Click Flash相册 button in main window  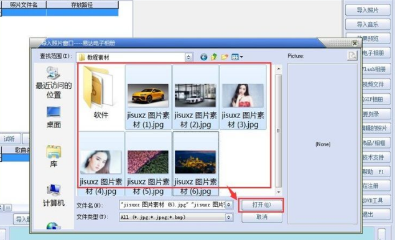tap(376, 69)
